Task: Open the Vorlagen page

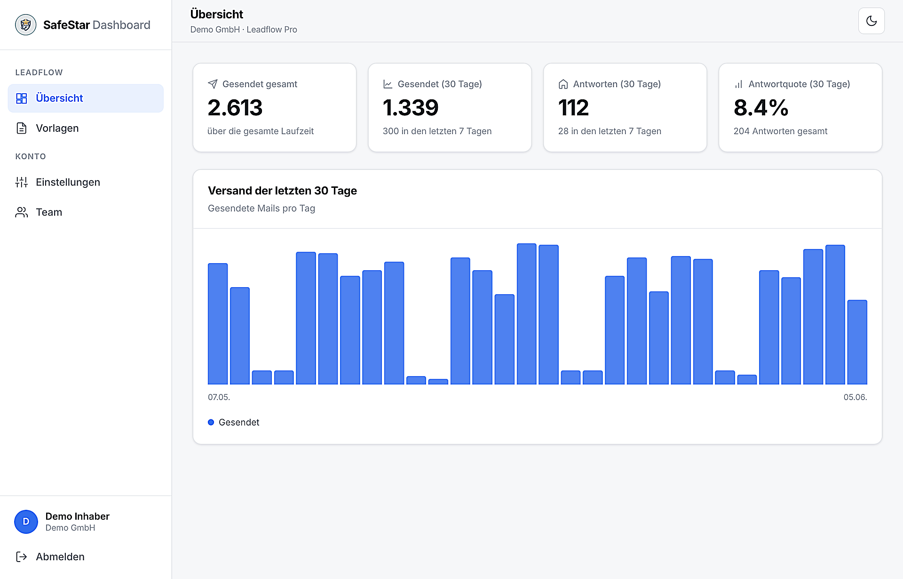Action: click(x=86, y=128)
